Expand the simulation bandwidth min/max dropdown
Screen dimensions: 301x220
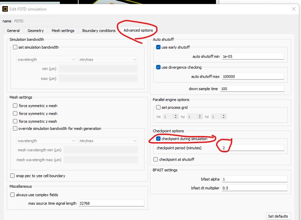pyautogui.click(x=108, y=60)
